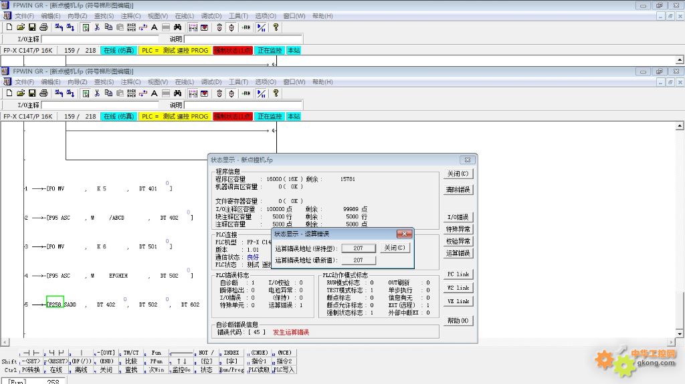
Task: Click -[OUT] function key button
Action: point(106,353)
